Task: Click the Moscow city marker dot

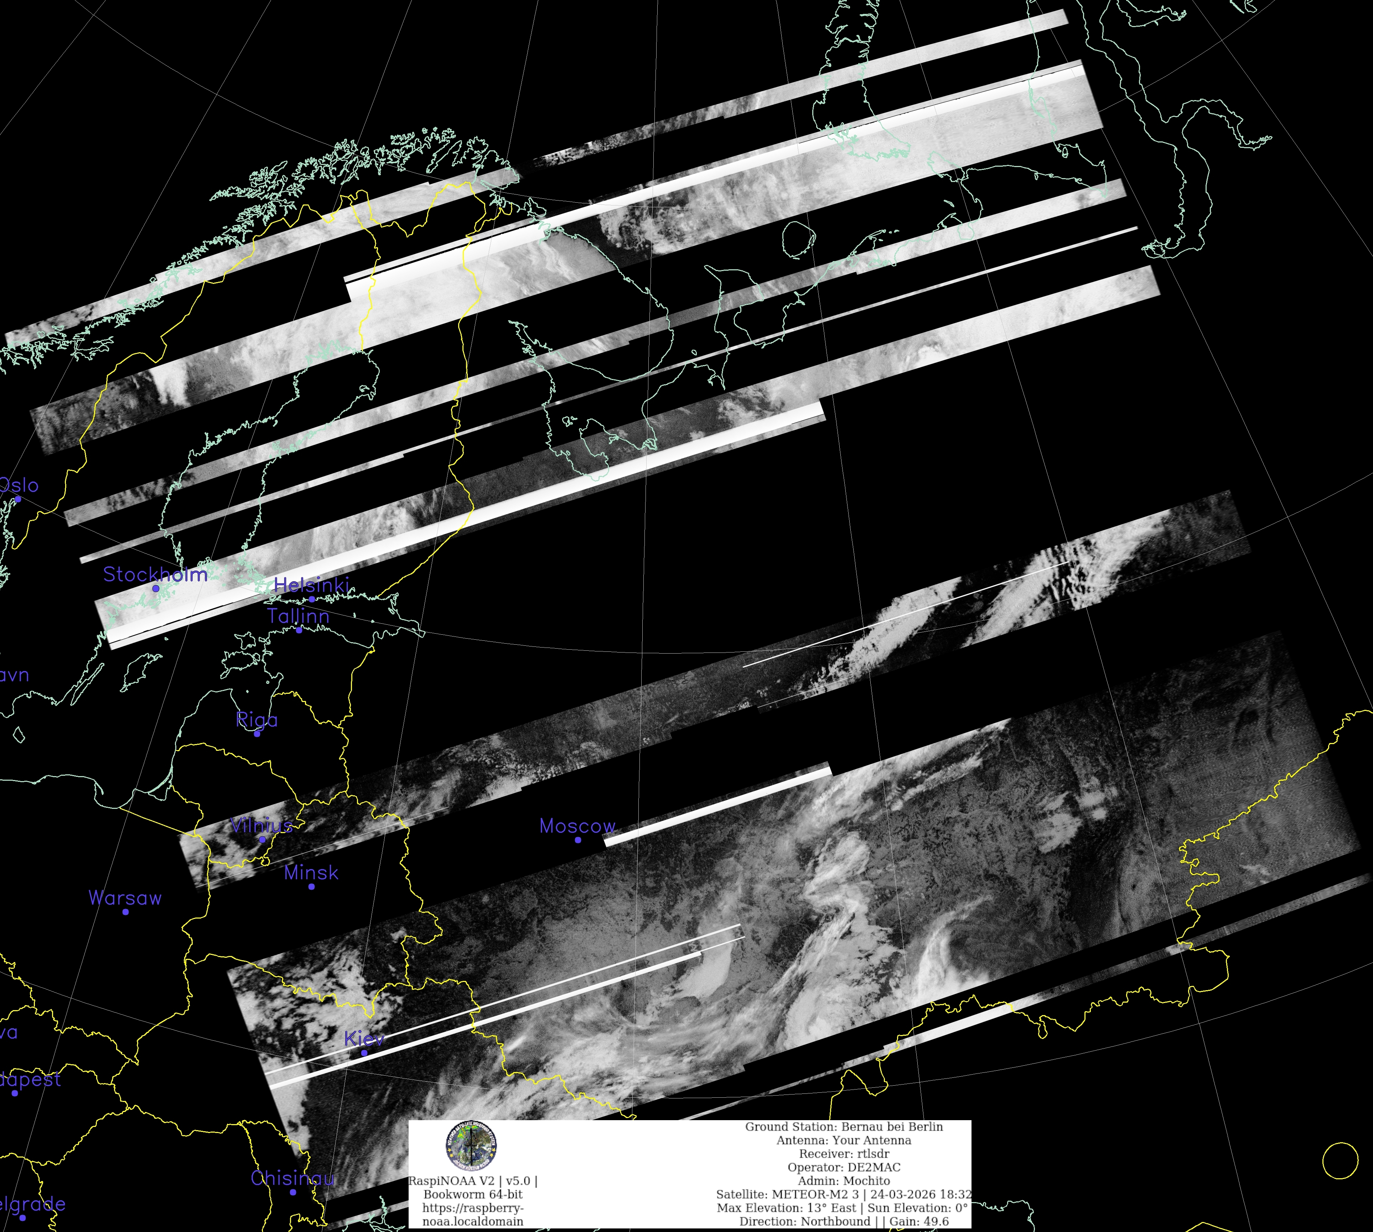Action: [x=577, y=840]
